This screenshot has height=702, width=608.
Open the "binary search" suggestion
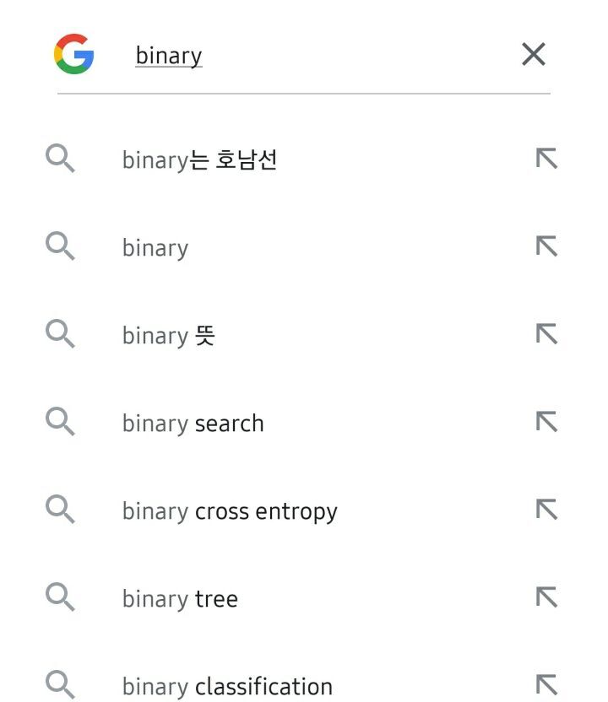pyautogui.click(x=193, y=424)
